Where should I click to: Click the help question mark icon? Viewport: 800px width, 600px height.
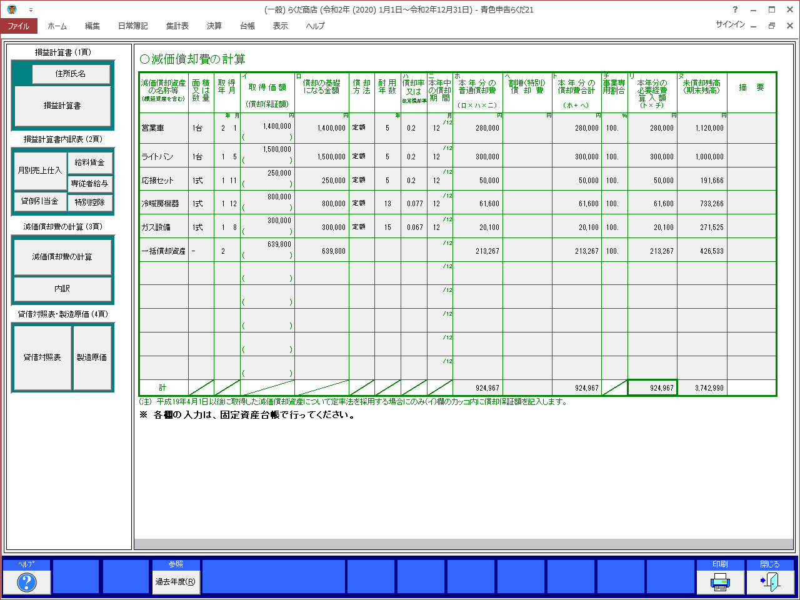[x=26, y=582]
